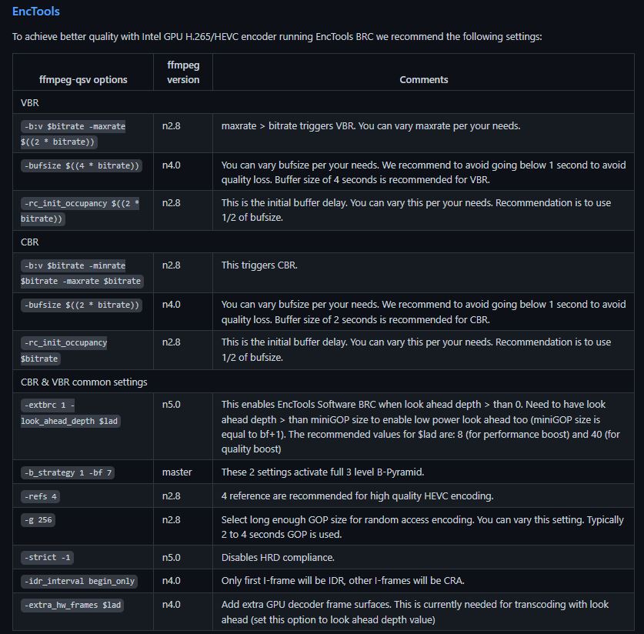Screen dimensions: 644x634
Task: Click the "CBR & VBR common settings" row
Action: pos(84,382)
